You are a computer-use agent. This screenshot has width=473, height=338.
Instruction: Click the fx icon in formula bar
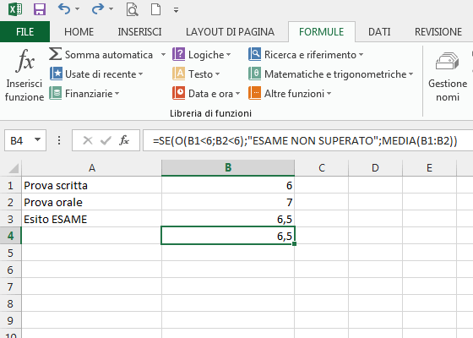(124, 140)
